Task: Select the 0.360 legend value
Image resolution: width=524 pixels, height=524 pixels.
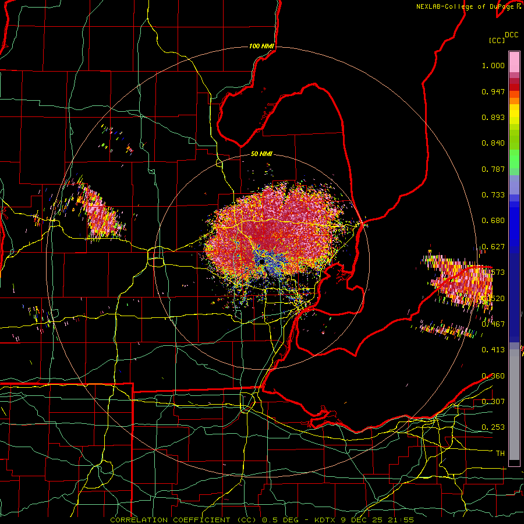Action: coord(493,376)
